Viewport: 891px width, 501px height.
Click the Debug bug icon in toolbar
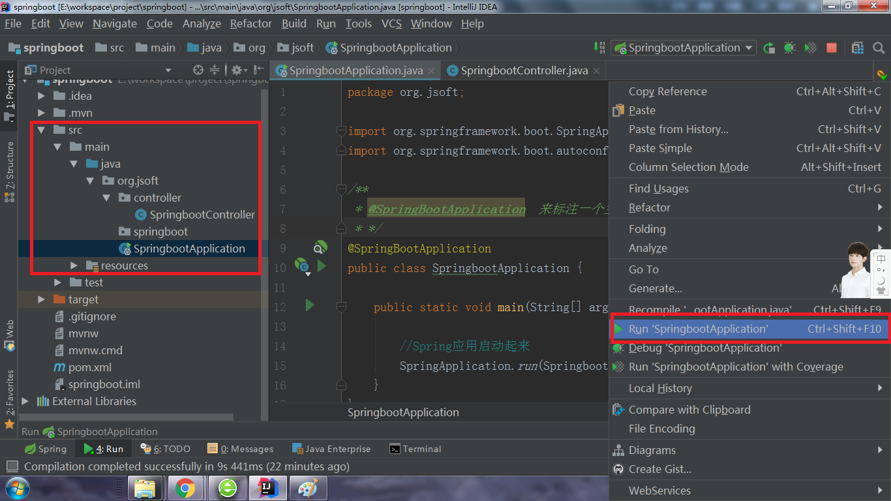790,48
